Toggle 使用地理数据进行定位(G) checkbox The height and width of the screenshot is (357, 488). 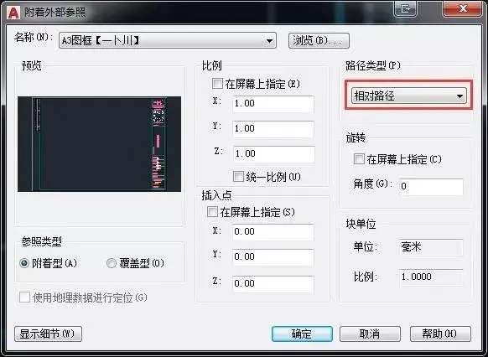click(x=24, y=297)
